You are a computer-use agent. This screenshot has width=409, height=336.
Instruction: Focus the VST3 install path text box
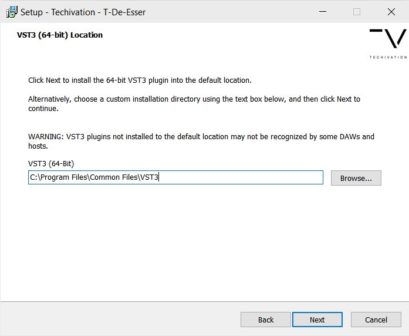(235, 177)
